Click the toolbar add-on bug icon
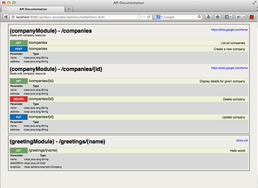Image resolution: width=258 pixels, height=188 pixels. [x=239, y=17]
